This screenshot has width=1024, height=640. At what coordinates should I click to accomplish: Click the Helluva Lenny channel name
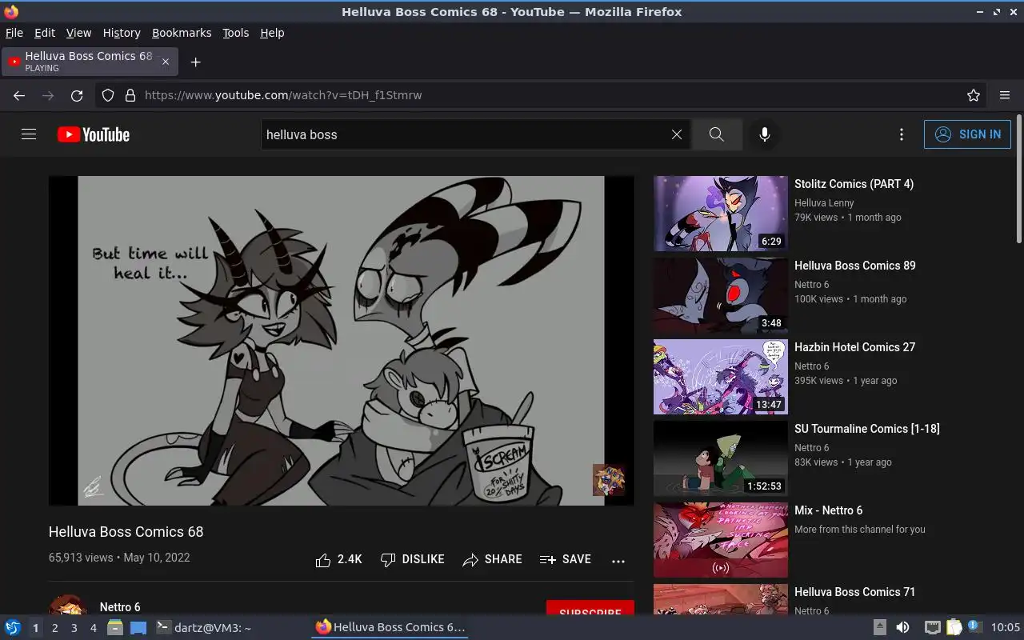(x=824, y=203)
